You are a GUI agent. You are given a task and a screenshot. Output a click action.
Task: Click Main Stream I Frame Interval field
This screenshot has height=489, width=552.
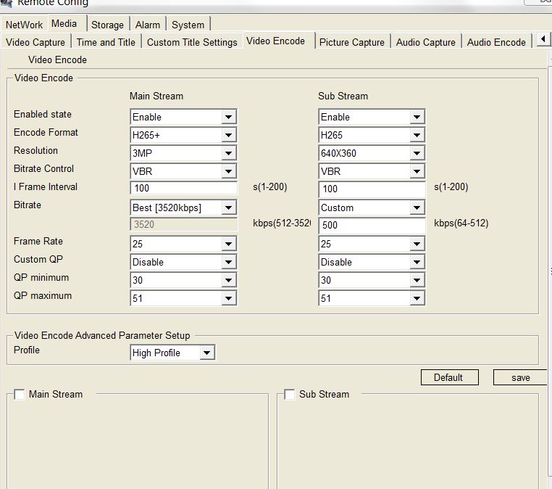point(183,188)
